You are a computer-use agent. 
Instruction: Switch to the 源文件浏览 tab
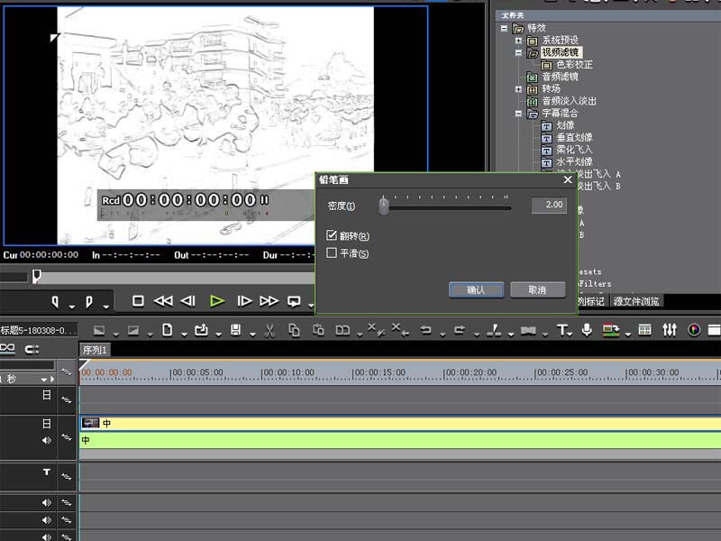pos(636,301)
